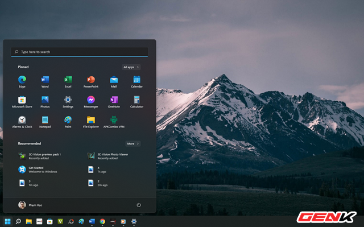Open the Calendar app
Image resolution: width=364 pixels, height=227 pixels.
[x=136, y=82]
